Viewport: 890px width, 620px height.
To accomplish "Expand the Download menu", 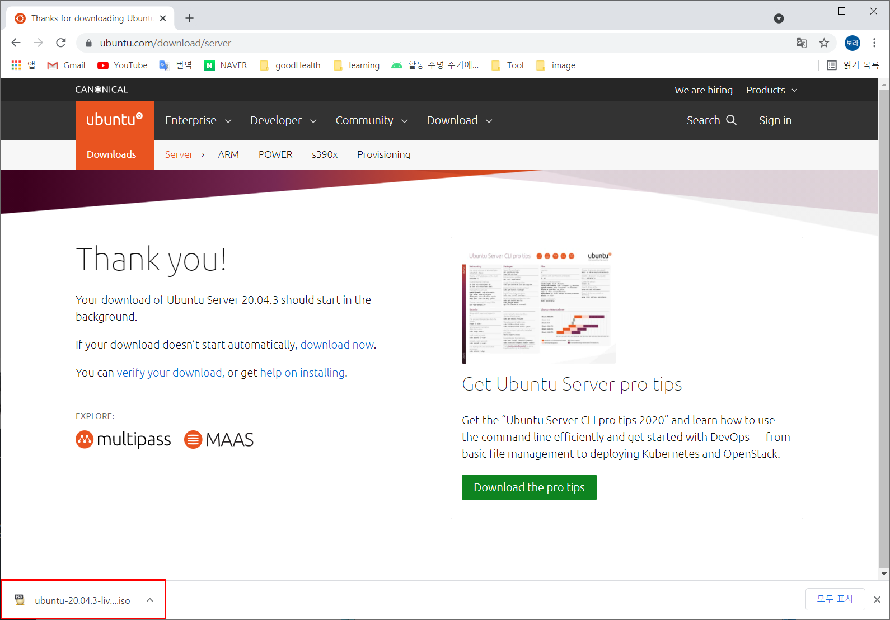I will tap(460, 120).
